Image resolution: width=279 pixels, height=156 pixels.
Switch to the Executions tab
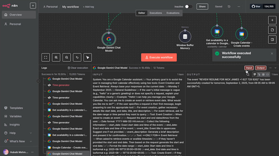pyautogui.click(x=156, y=13)
